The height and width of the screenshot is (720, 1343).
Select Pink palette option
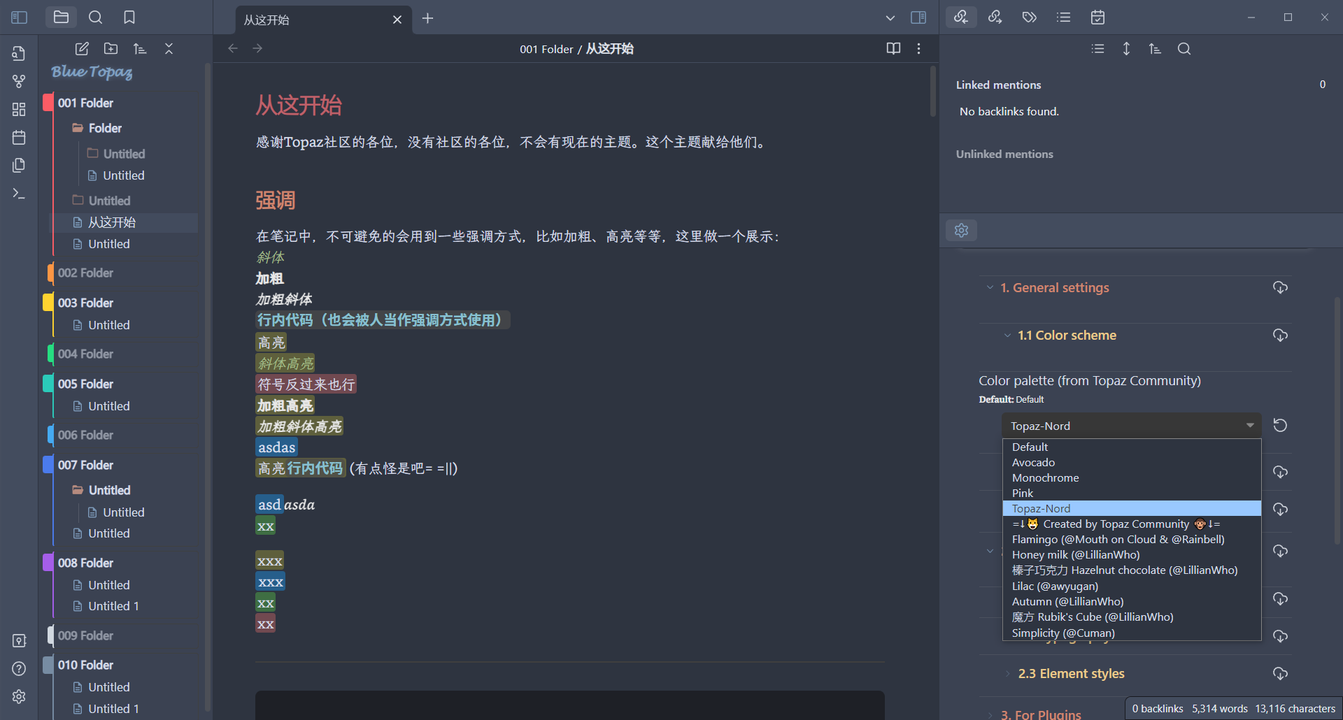click(x=1131, y=493)
